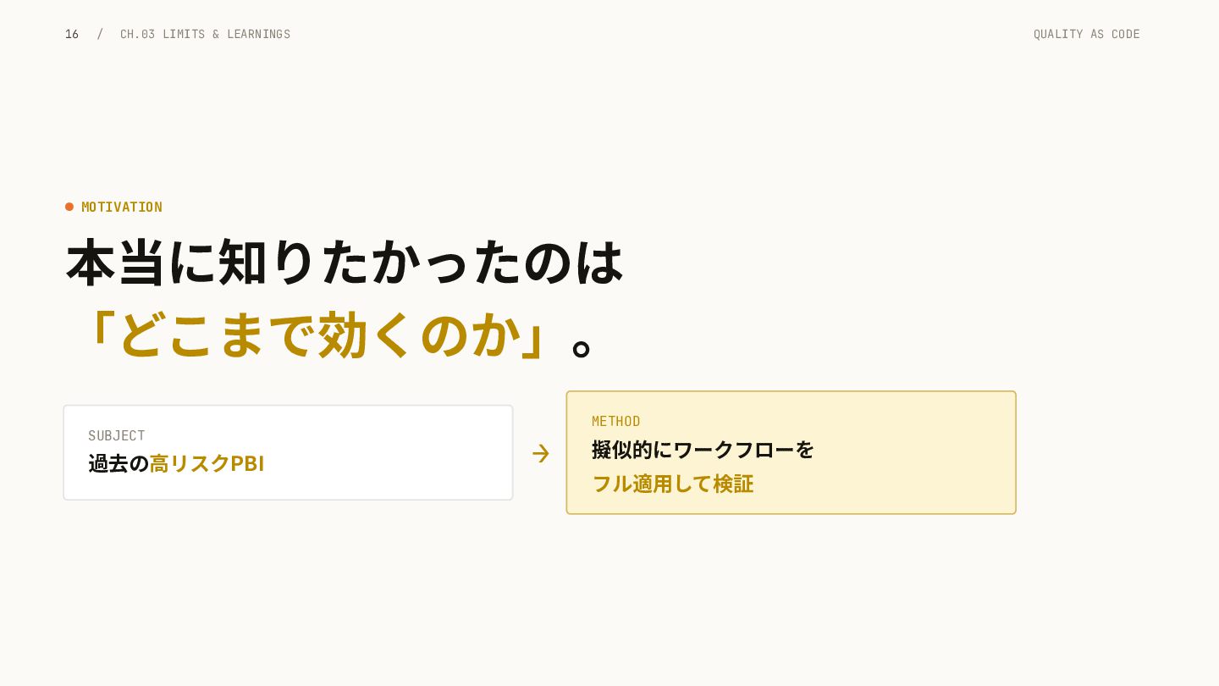This screenshot has height=686, width=1219.
Task: Select the yellow METHOD card
Action: (x=791, y=452)
